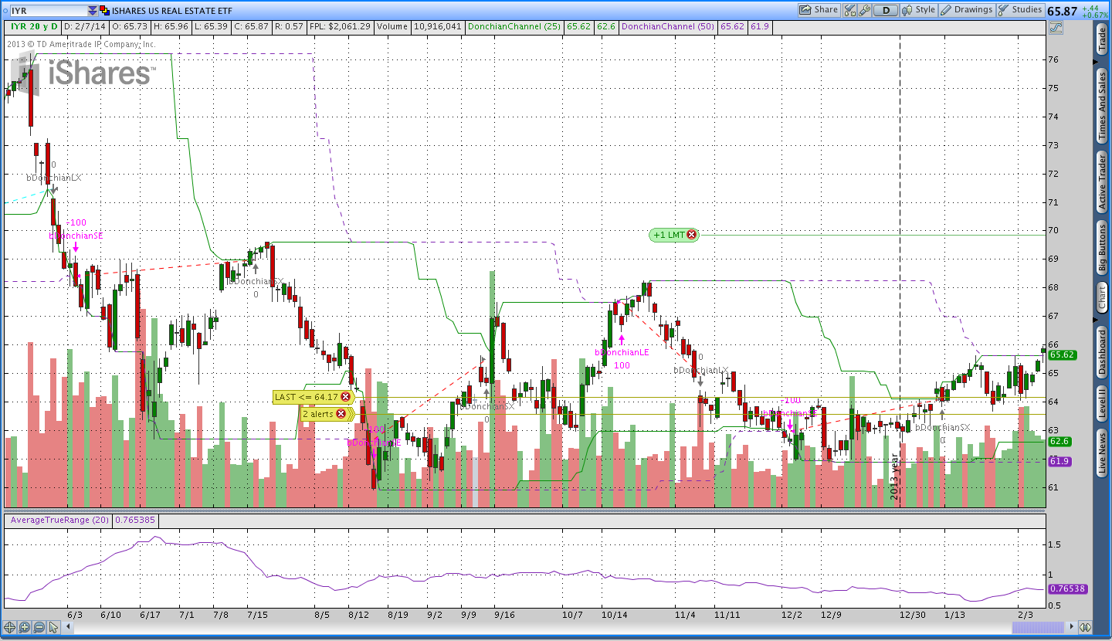The height and width of the screenshot is (641, 1112).
Task: Click the DonchianChannel (25) study label
Action: [x=515, y=27]
